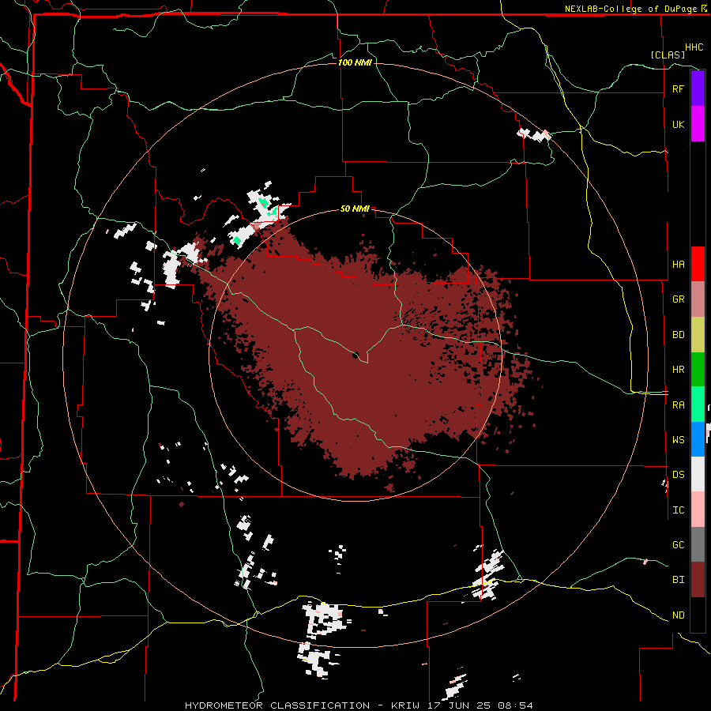
Task: Click the UK legend label
Action: pos(678,124)
